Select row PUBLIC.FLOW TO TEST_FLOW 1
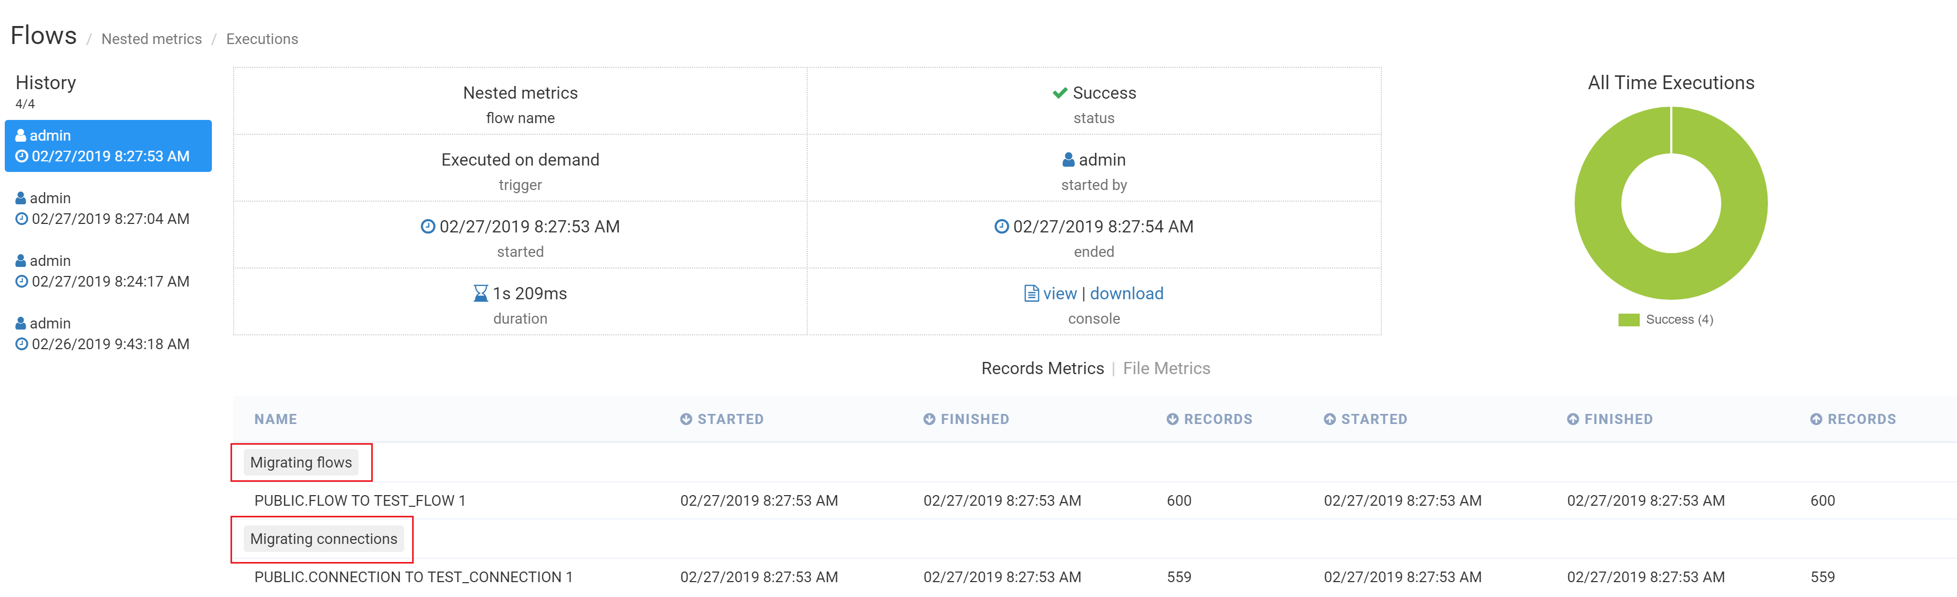 [1094, 500]
